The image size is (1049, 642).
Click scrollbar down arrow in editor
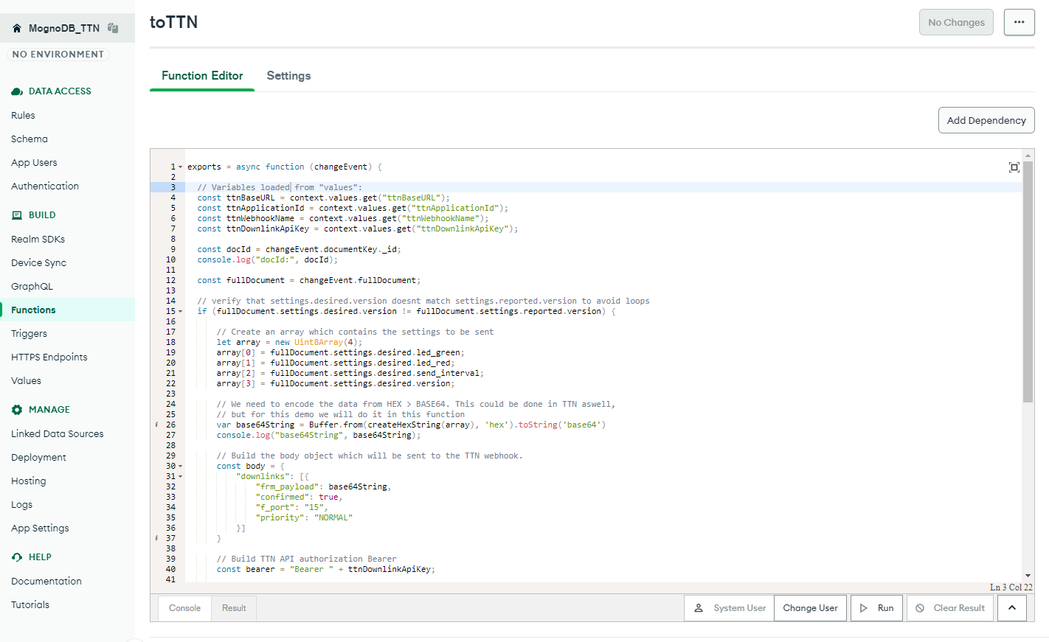[1028, 576]
